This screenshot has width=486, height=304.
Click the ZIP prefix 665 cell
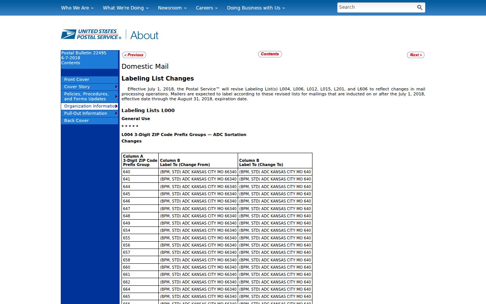(140, 296)
